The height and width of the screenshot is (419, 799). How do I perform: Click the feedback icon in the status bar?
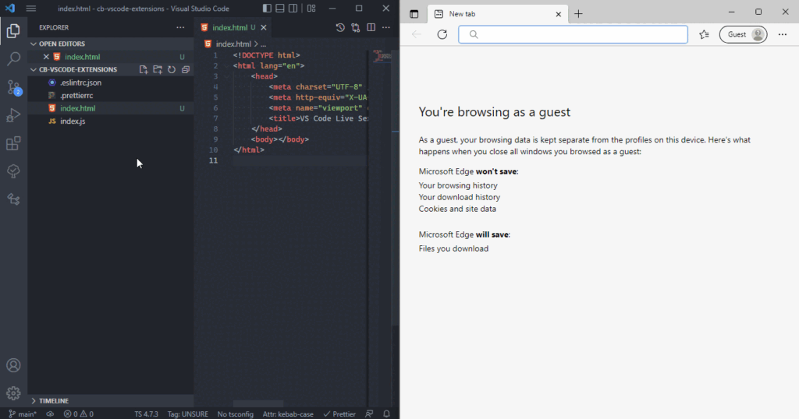pos(369,414)
